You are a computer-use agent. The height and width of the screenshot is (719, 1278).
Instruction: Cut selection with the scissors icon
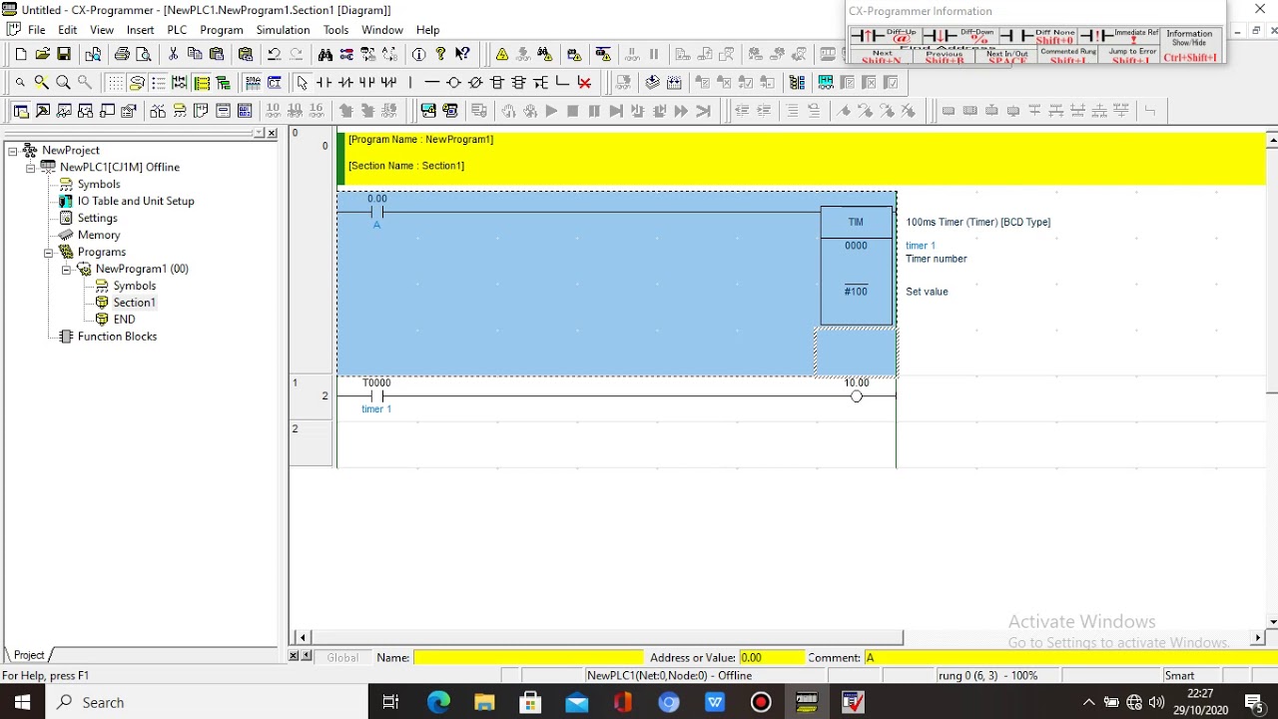173,54
